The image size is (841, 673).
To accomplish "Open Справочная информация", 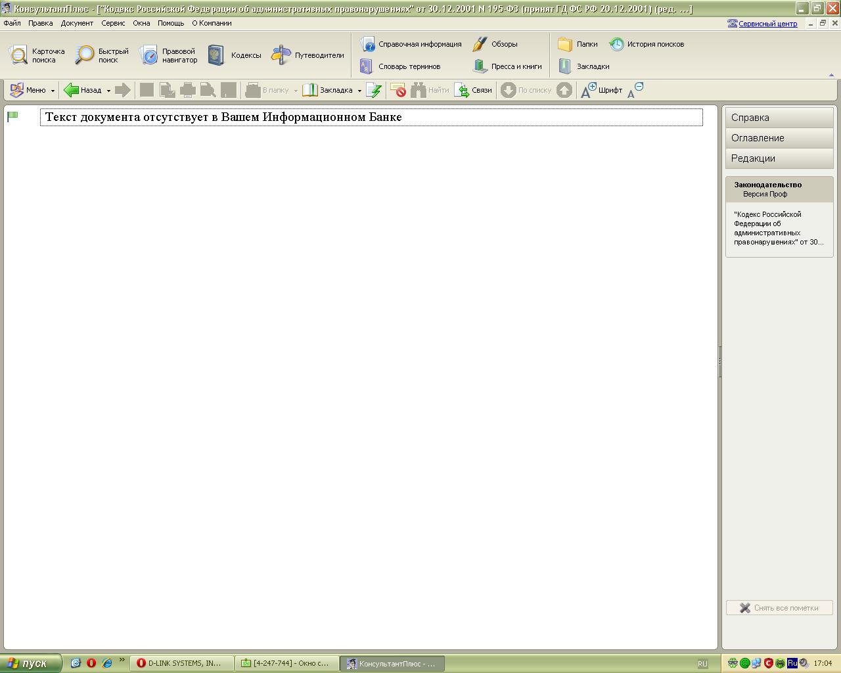I will pyautogui.click(x=411, y=44).
